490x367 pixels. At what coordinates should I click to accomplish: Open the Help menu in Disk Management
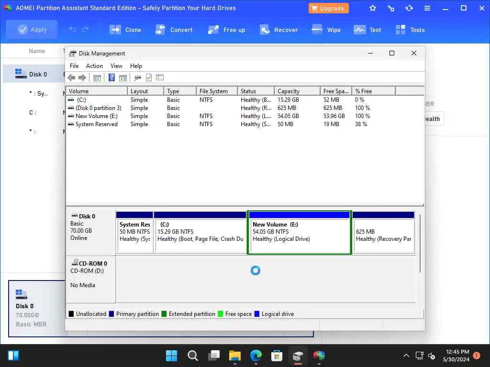[136, 66]
